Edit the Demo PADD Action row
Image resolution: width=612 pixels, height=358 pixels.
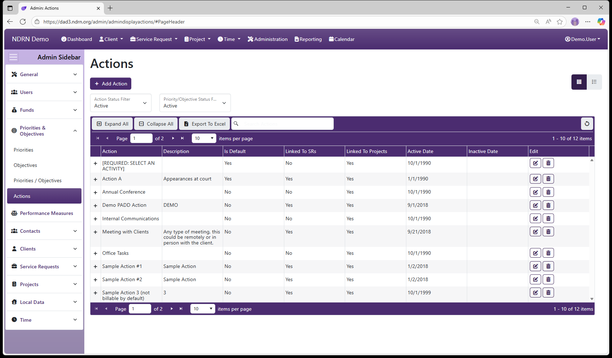tap(535, 205)
